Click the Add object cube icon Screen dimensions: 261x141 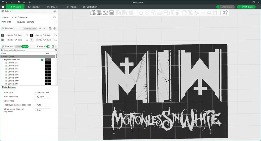(x=93, y=13)
